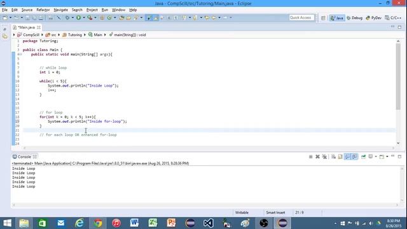Click the New Java Class green icon

pos(109,18)
